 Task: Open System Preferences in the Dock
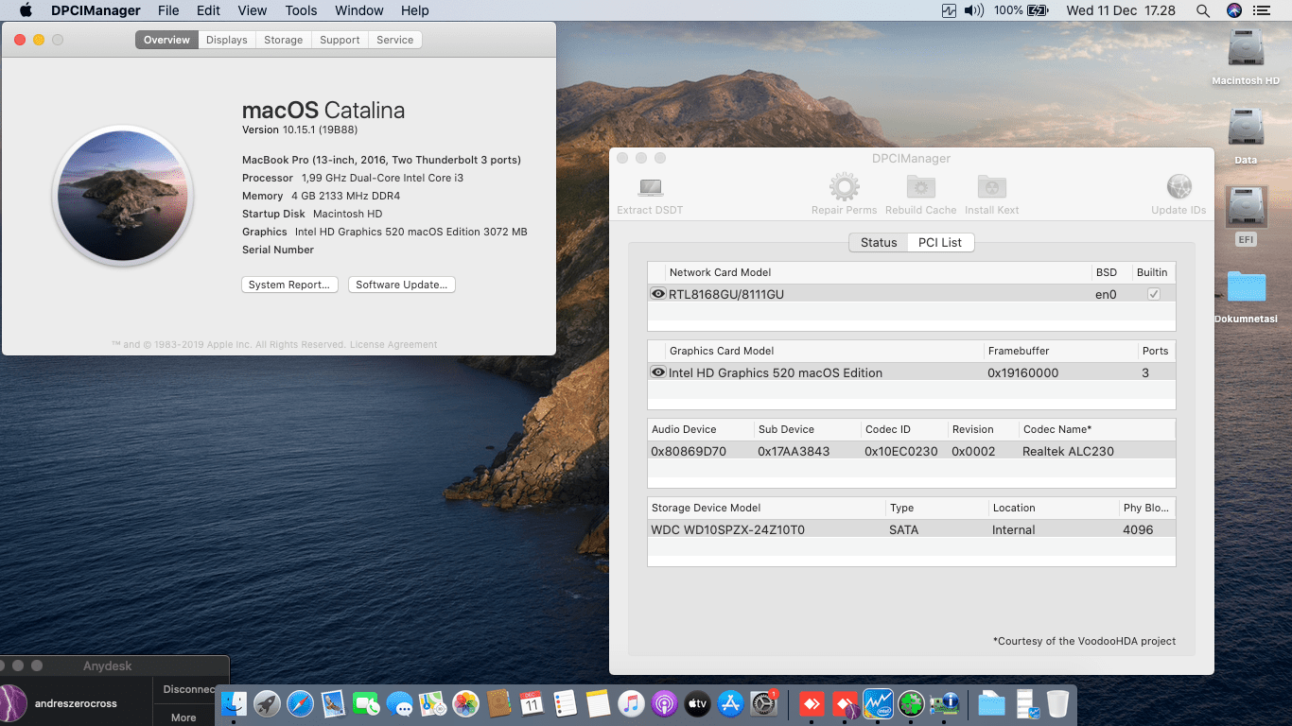pyautogui.click(x=763, y=703)
